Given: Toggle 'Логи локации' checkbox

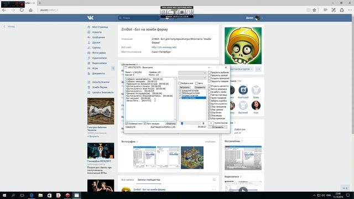Looking at the screenshot, I should tap(145, 124).
